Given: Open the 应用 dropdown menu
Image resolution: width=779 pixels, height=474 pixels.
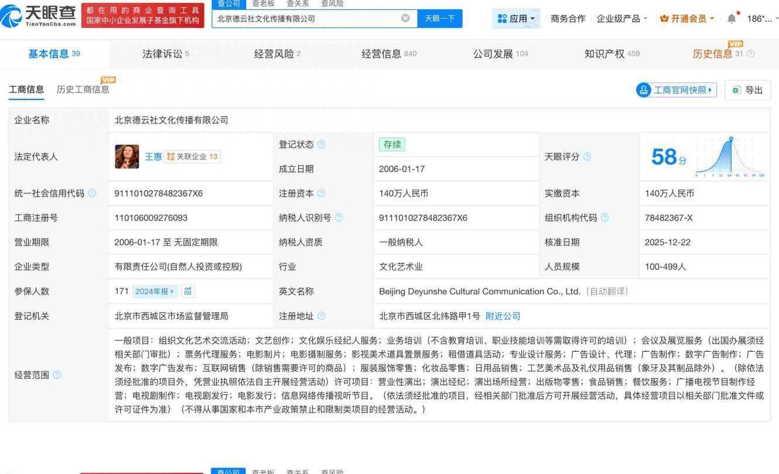Looking at the screenshot, I should tap(516, 19).
